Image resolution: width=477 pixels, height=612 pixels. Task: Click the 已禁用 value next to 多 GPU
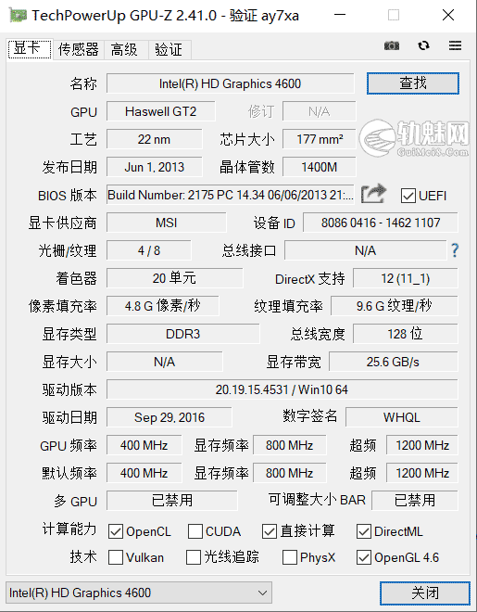pos(172,501)
